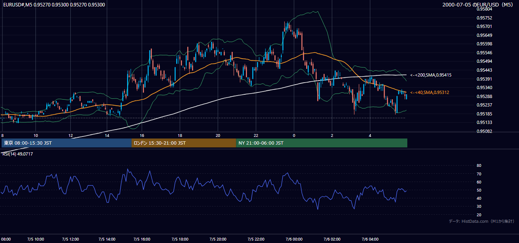Click the 0.95237 price axis label
The height and width of the screenshot is (243, 519).
click(x=484, y=105)
